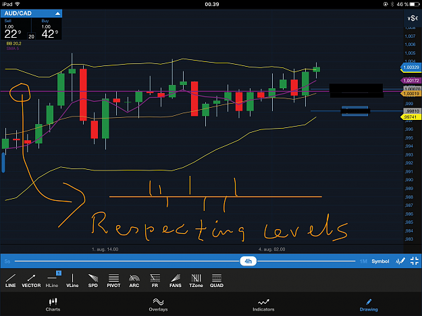Click the 1.00329 blue price tag

click(411, 67)
